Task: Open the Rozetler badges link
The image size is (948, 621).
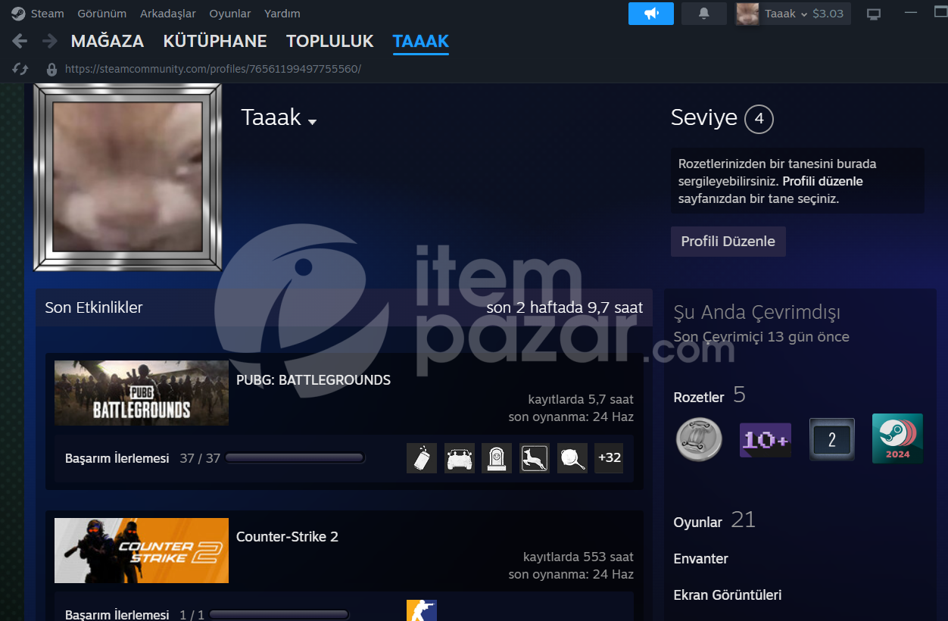Action: [699, 398]
